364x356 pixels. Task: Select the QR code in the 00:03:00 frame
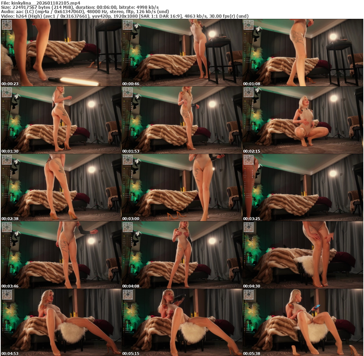tap(128, 160)
